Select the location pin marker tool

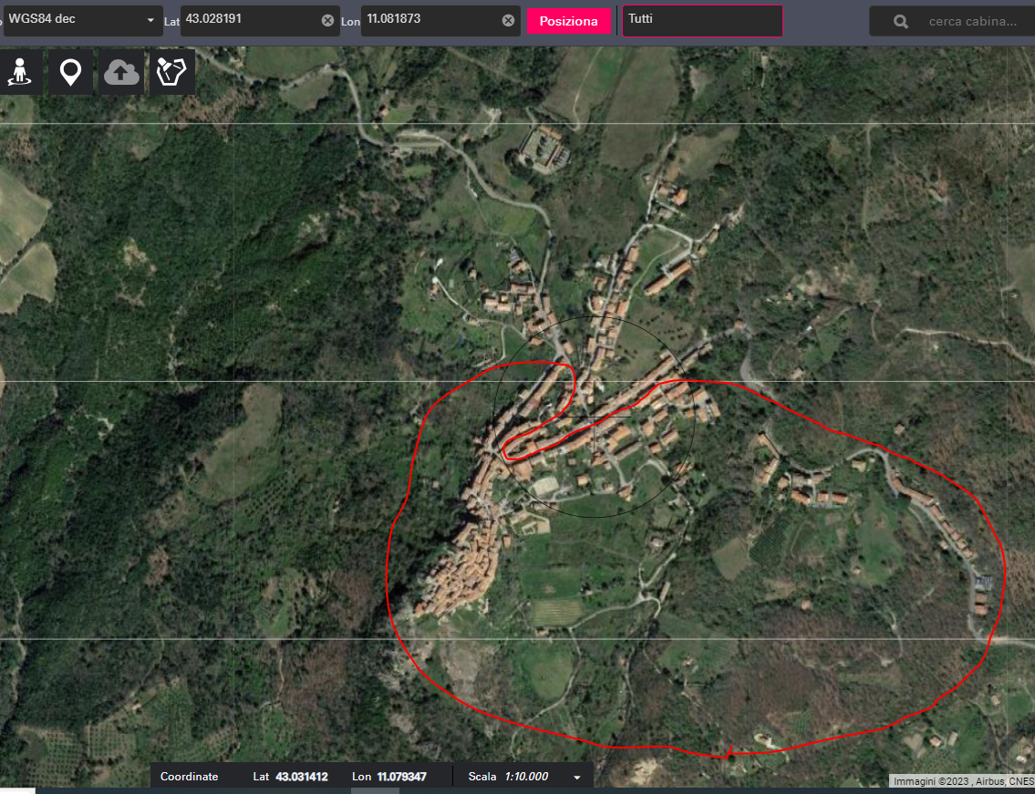70,72
